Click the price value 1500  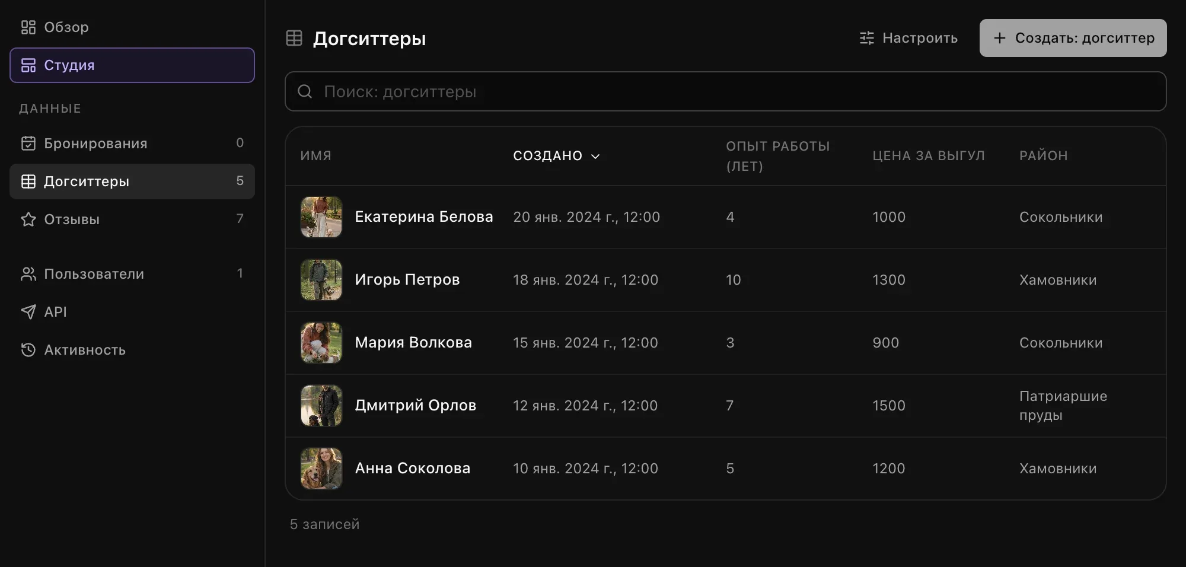pyautogui.click(x=889, y=406)
